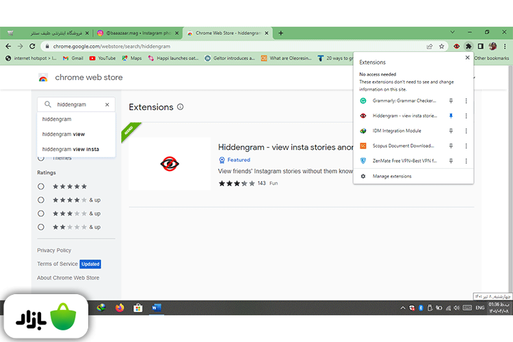Open more options for IDM Integration Module

pos(466,131)
